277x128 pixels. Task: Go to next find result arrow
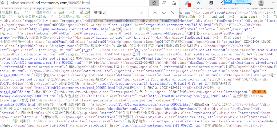coord(164,13)
